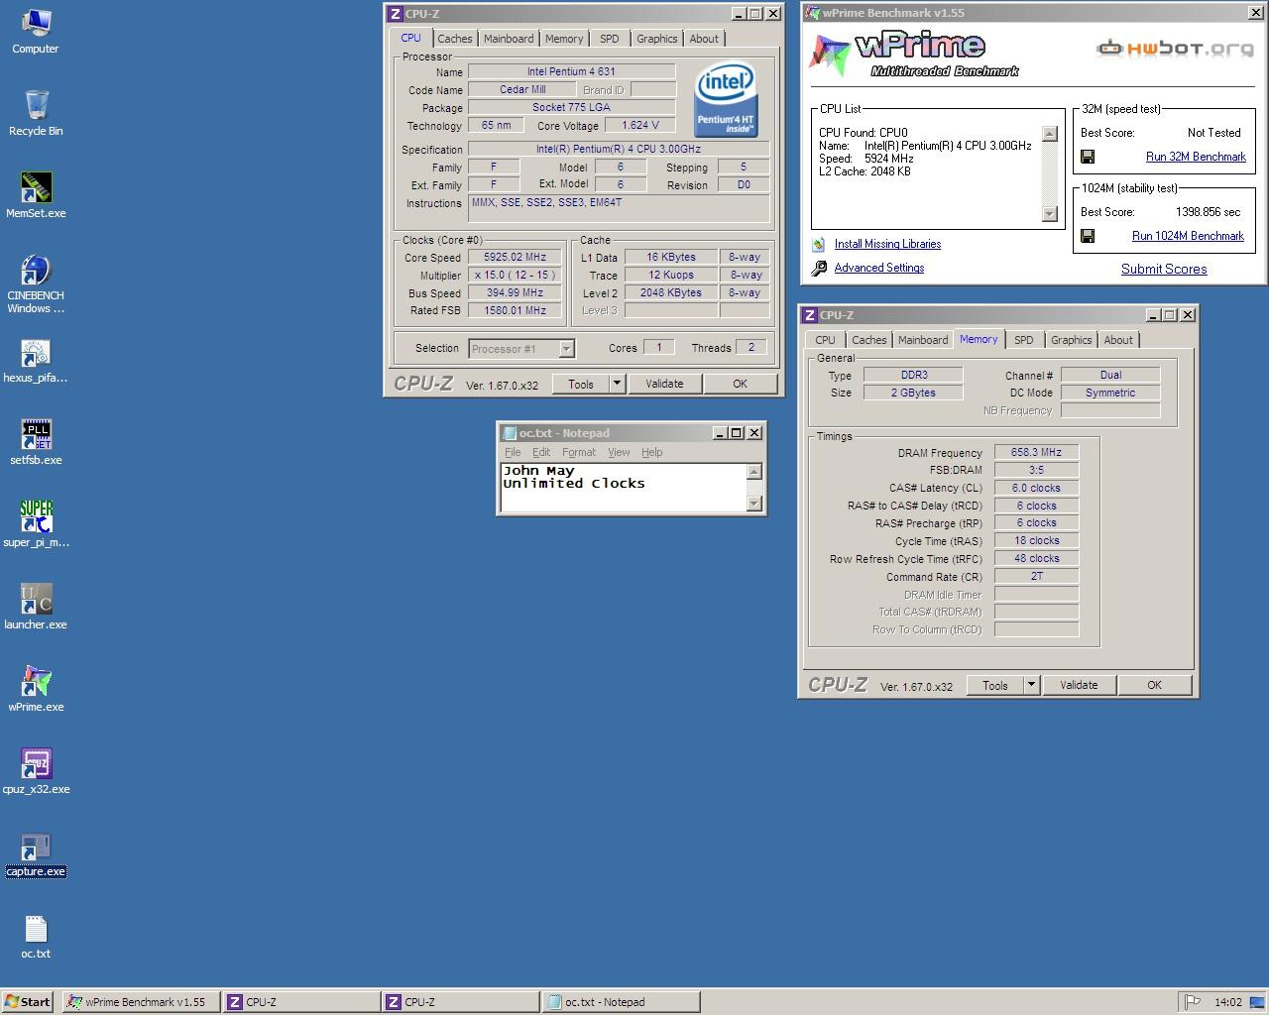Screen dimensions: 1269x1015
Task: Click inside the Notepad text area
Action: (x=623, y=488)
